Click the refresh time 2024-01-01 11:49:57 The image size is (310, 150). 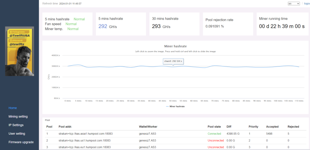71,4
